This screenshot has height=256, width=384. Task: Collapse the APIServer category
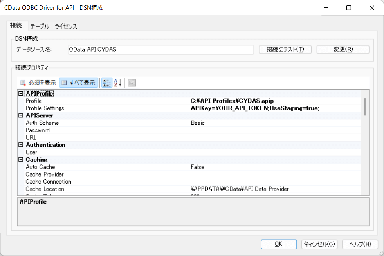[21, 115]
